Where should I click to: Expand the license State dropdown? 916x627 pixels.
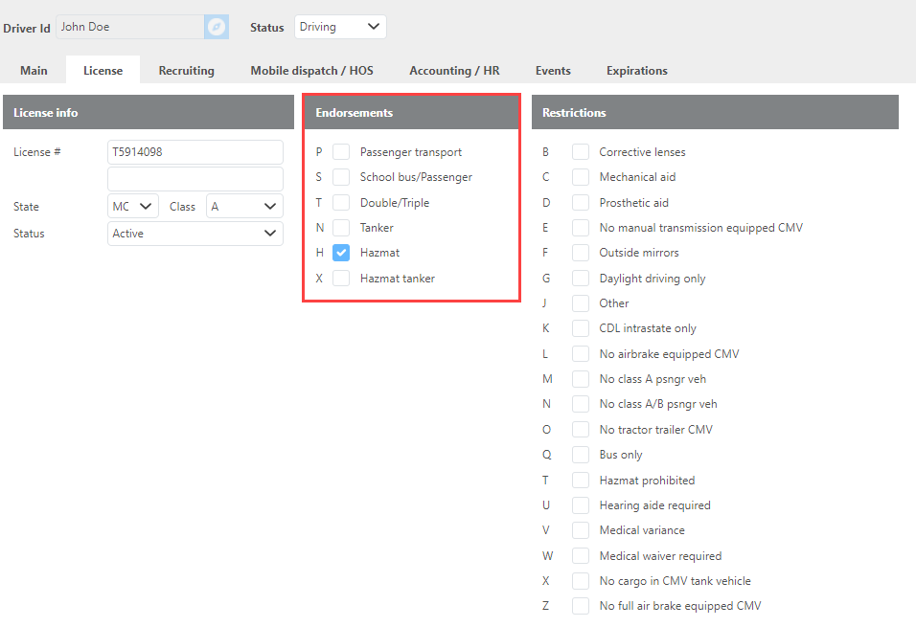point(133,207)
